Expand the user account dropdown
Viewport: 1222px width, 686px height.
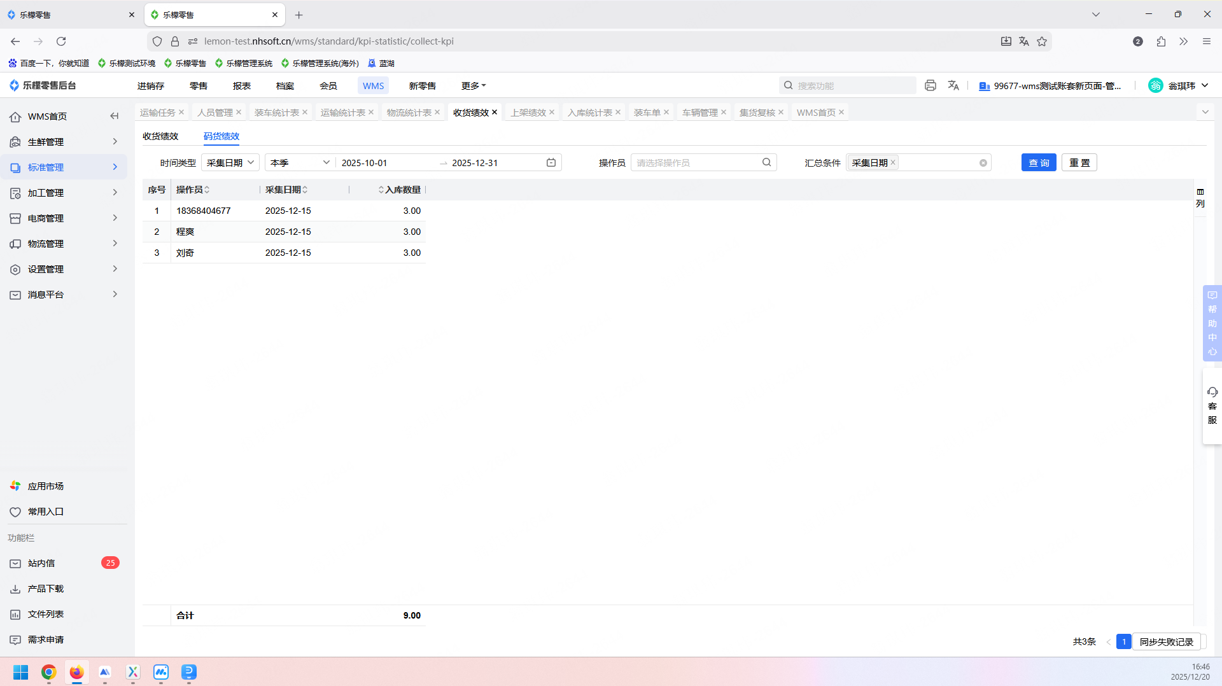1205,85
